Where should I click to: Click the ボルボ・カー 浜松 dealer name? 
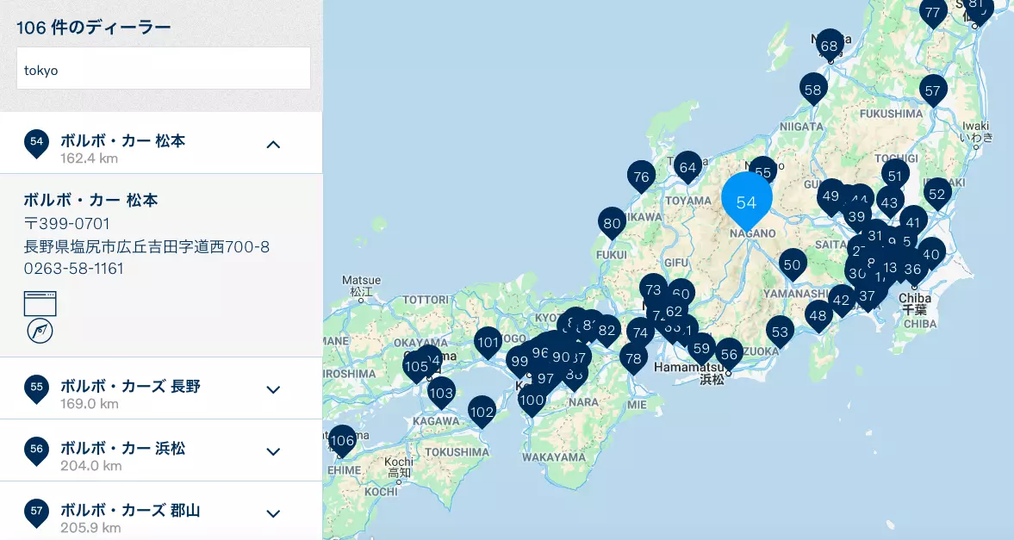123,448
